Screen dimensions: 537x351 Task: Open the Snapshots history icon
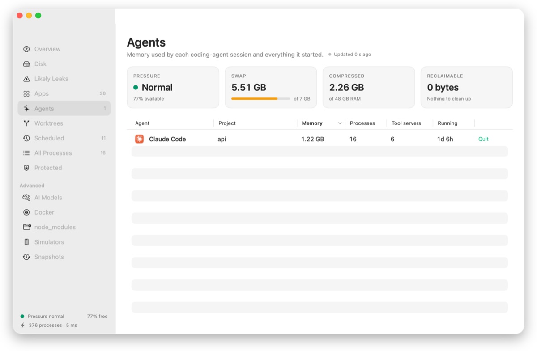coord(26,257)
